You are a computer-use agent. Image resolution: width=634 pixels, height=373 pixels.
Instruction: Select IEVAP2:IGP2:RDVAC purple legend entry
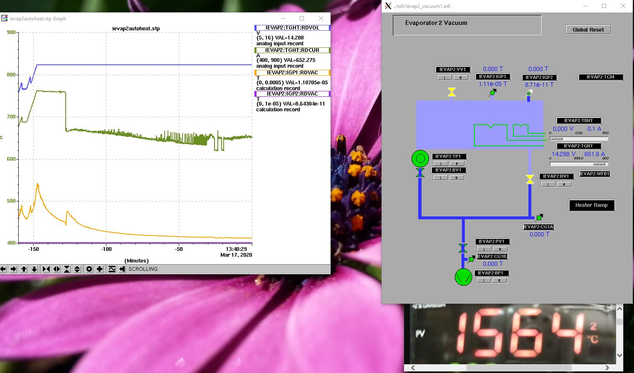pos(292,94)
